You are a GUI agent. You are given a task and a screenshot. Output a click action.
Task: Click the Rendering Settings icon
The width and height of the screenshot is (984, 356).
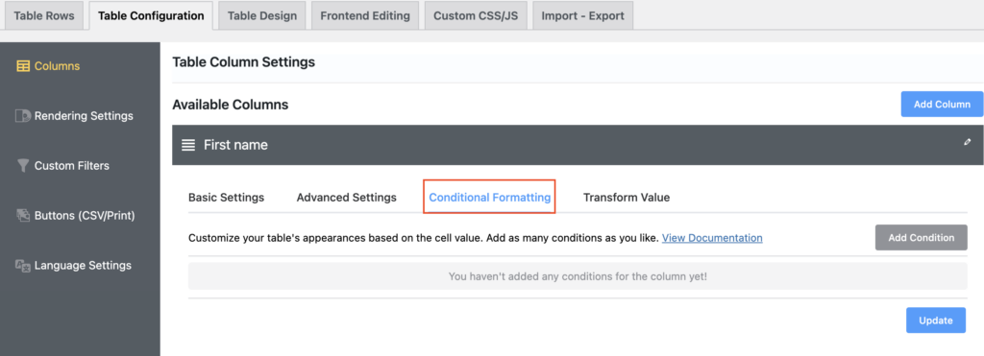(23, 116)
